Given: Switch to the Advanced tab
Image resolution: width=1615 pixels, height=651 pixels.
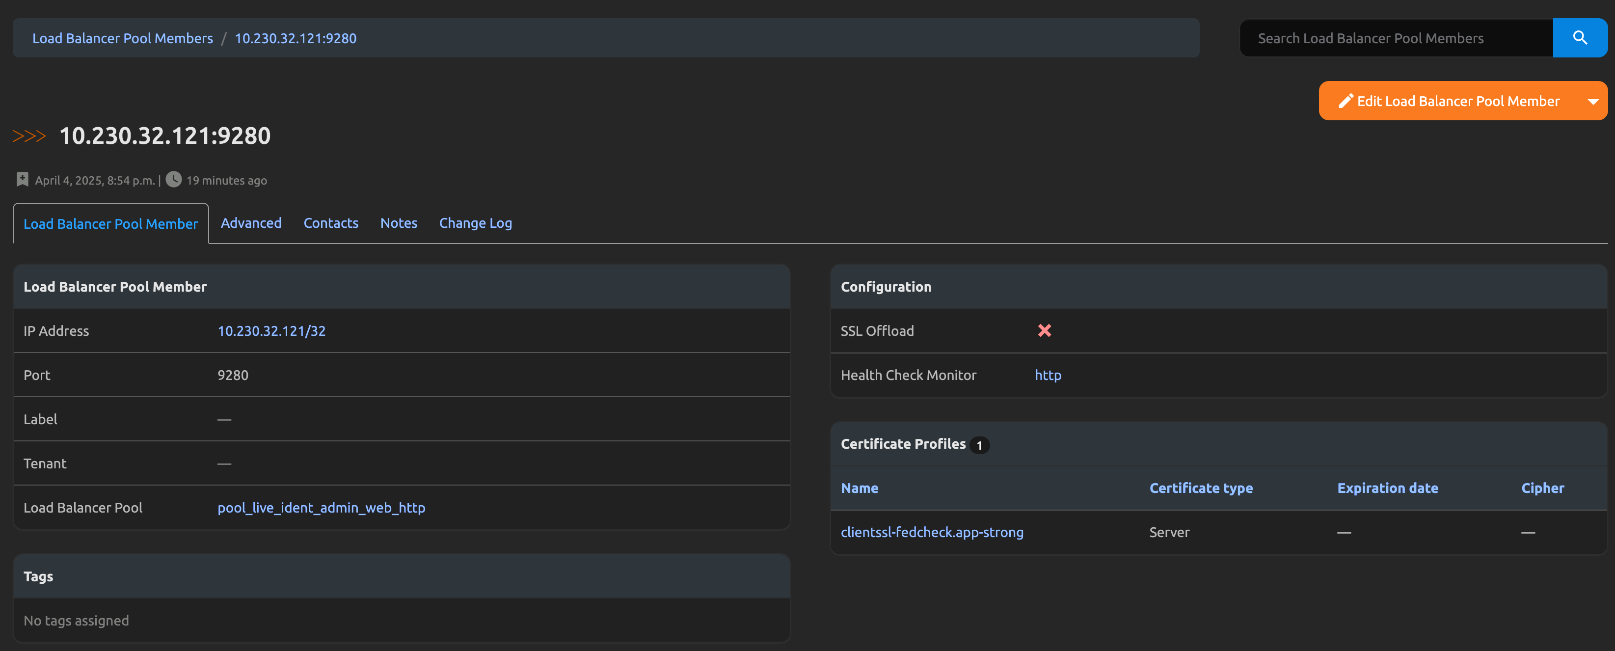Looking at the screenshot, I should [x=251, y=223].
